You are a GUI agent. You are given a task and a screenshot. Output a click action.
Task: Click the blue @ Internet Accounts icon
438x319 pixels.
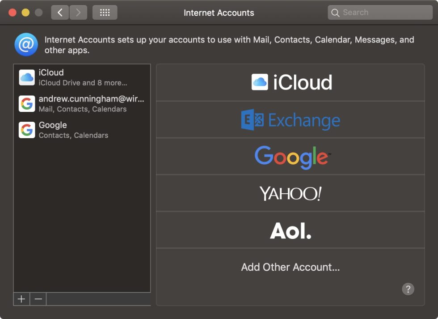[26, 44]
